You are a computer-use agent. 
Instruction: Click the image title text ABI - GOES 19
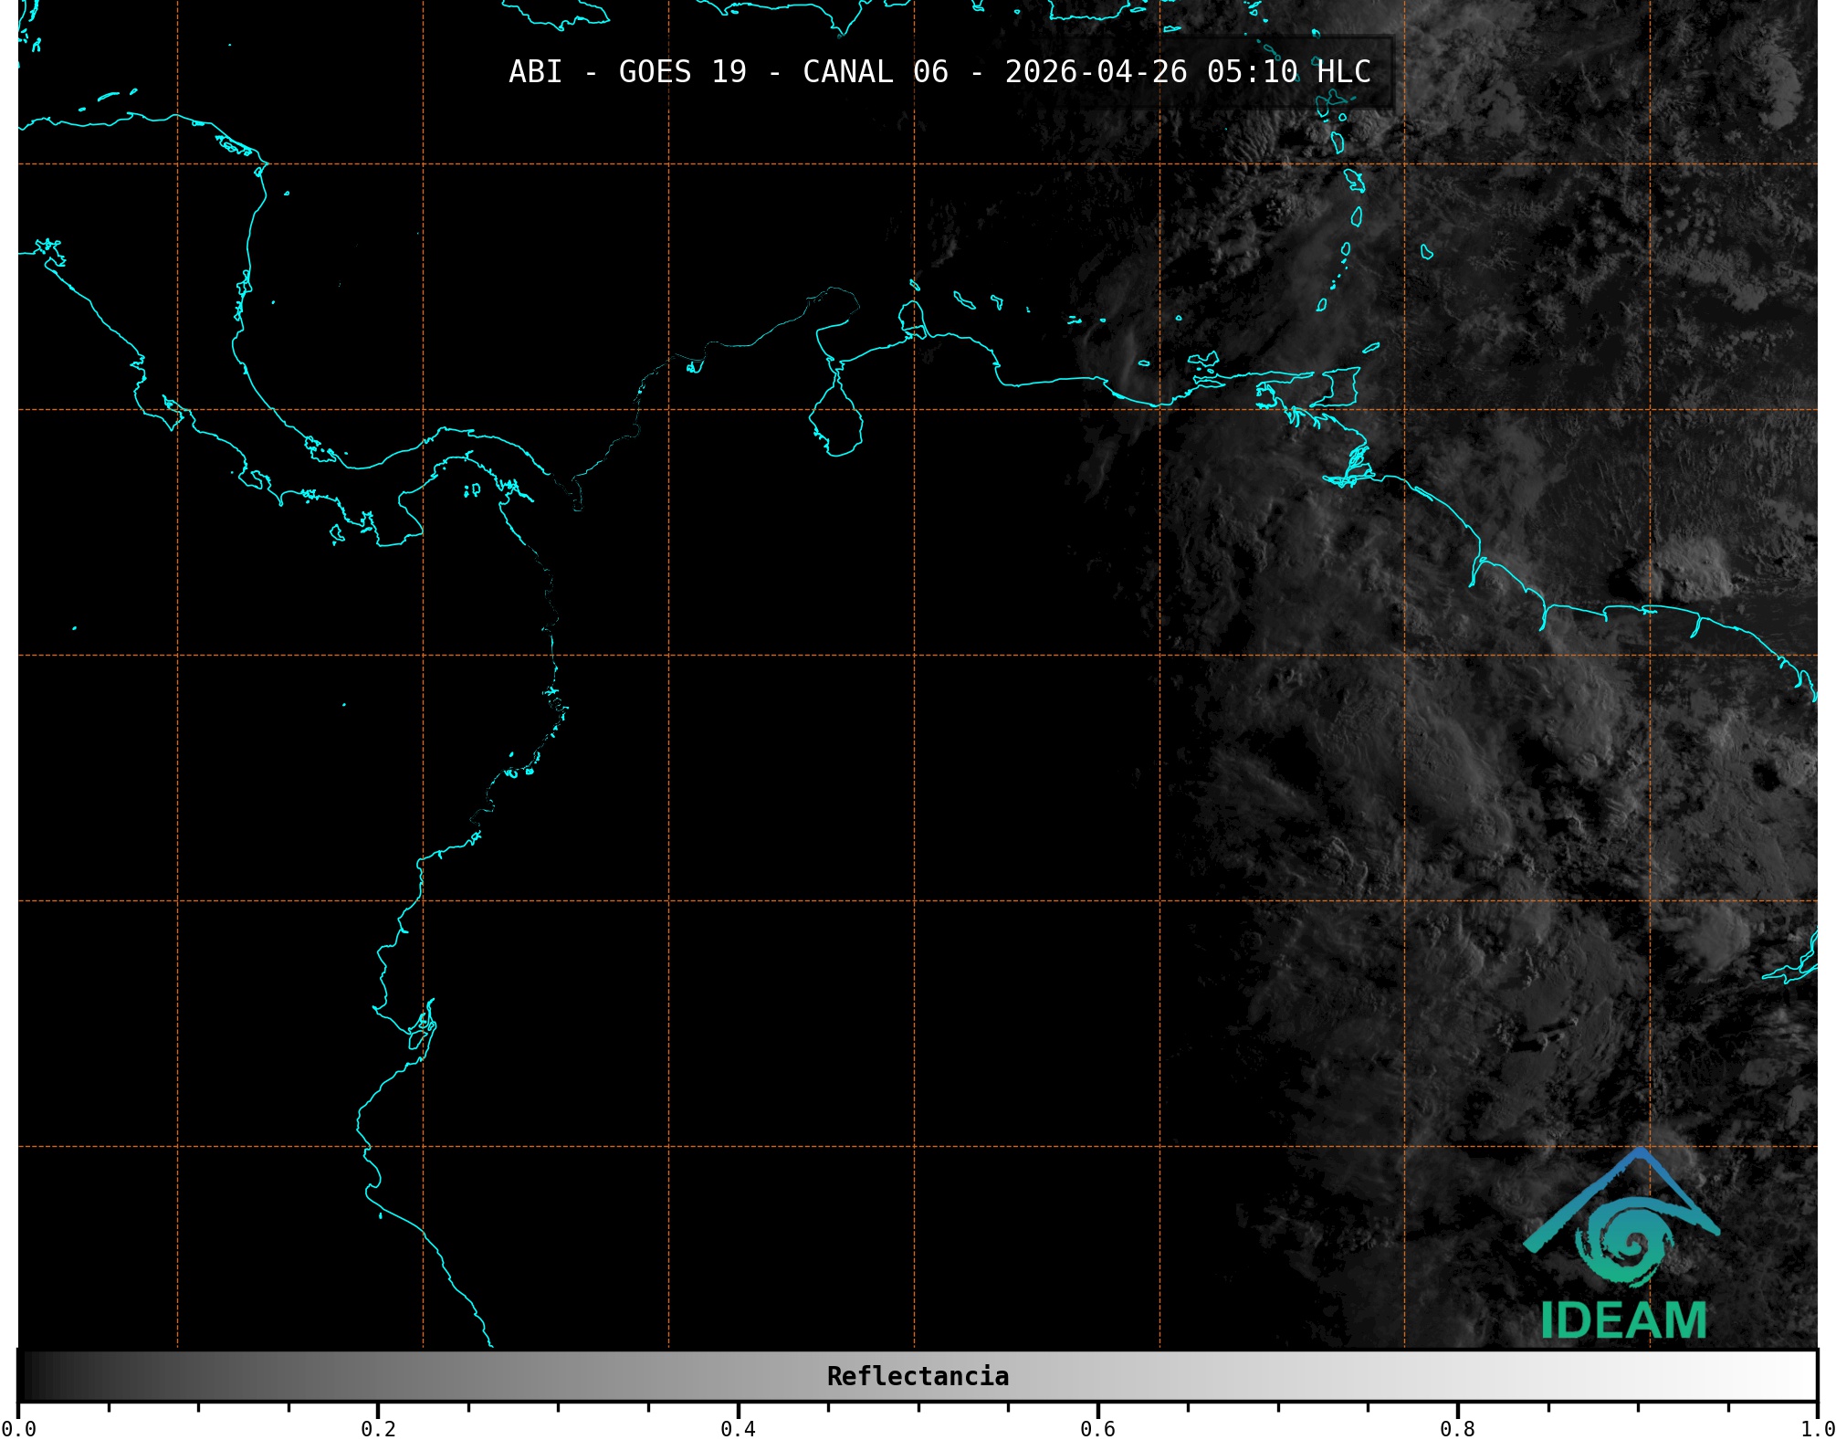[627, 71]
